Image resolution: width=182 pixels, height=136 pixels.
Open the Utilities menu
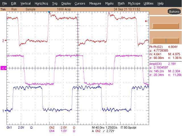coord(148,3)
